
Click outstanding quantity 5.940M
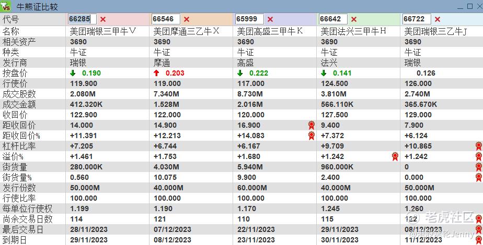(250, 167)
